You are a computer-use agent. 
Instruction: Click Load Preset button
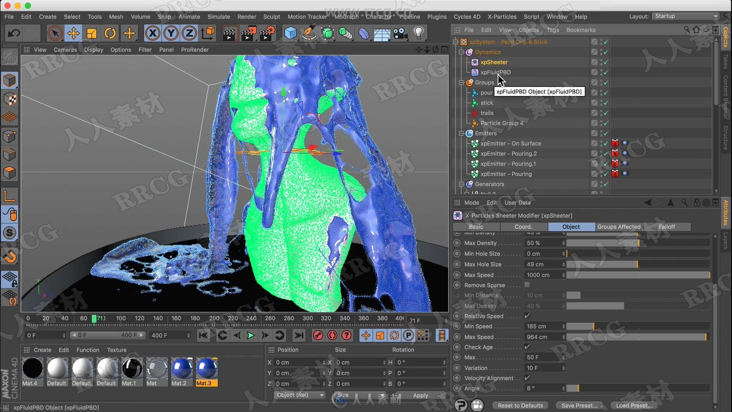pyautogui.click(x=634, y=406)
